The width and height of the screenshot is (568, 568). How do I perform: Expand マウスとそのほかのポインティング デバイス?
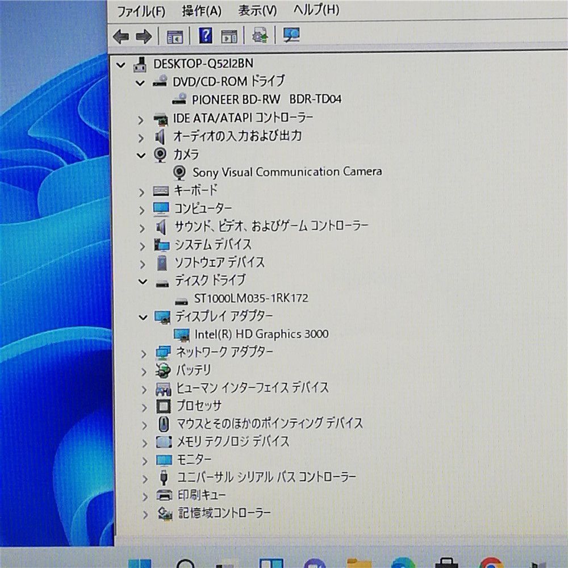pyautogui.click(x=144, y=425)
